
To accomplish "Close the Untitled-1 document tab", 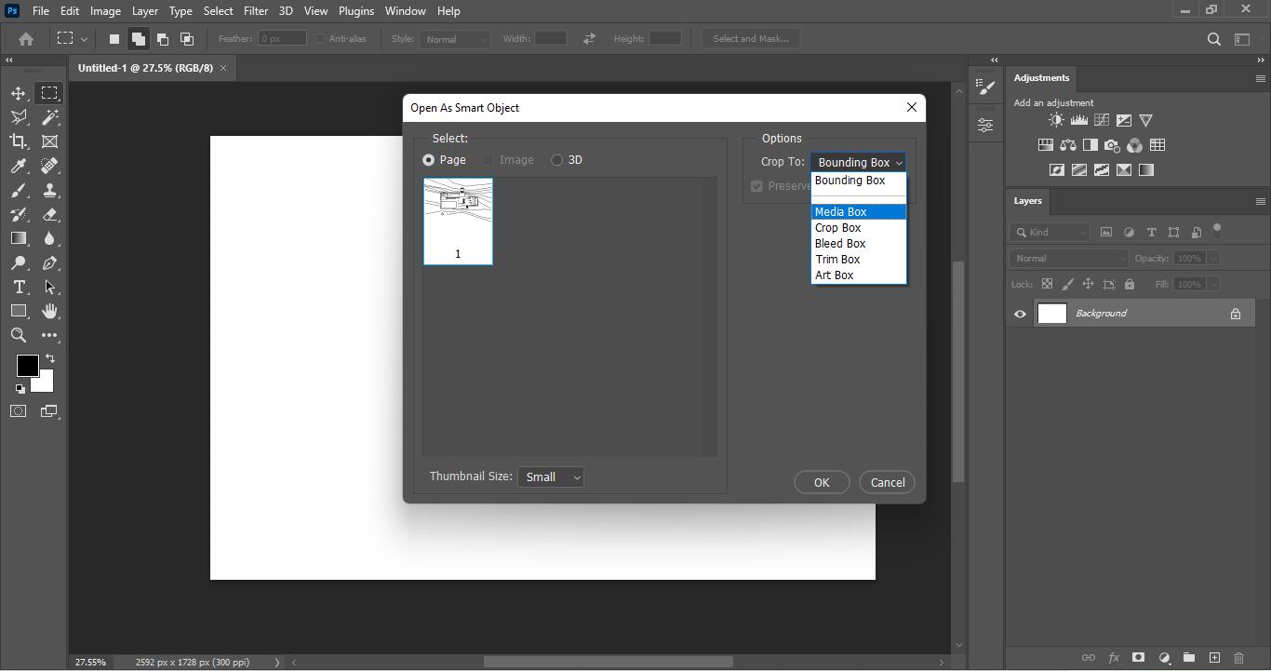I will [x=223, y=68].
